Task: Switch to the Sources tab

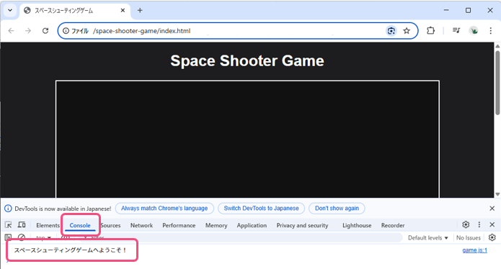Action: pyautogui.click(x=110, y=225)
